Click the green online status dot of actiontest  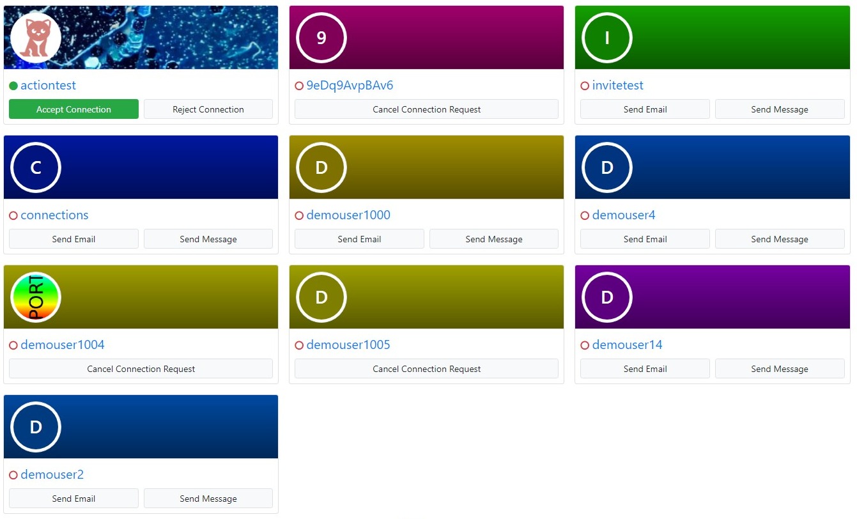[x=13, y=86]
